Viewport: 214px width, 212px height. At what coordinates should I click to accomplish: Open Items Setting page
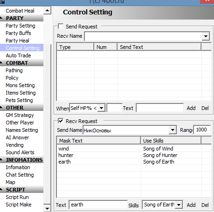21,93
